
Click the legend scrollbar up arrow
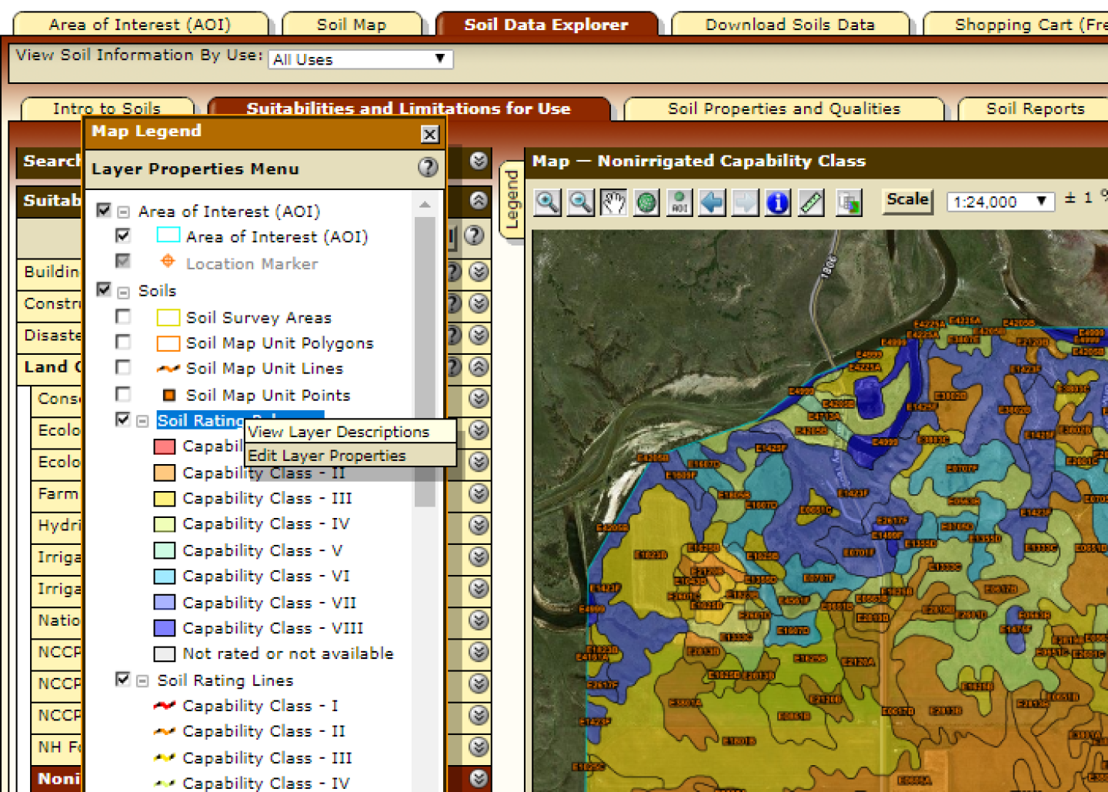click(x=425, y=205)
